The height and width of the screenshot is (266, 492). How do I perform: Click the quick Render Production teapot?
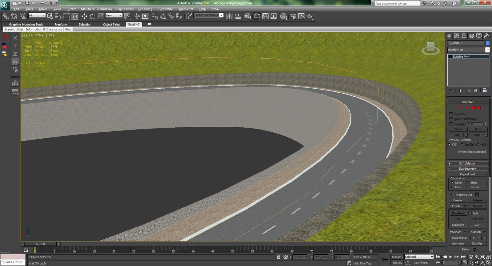(310, 16)
